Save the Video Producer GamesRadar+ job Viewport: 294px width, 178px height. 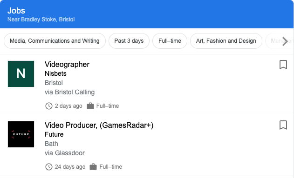pos(283,125)
